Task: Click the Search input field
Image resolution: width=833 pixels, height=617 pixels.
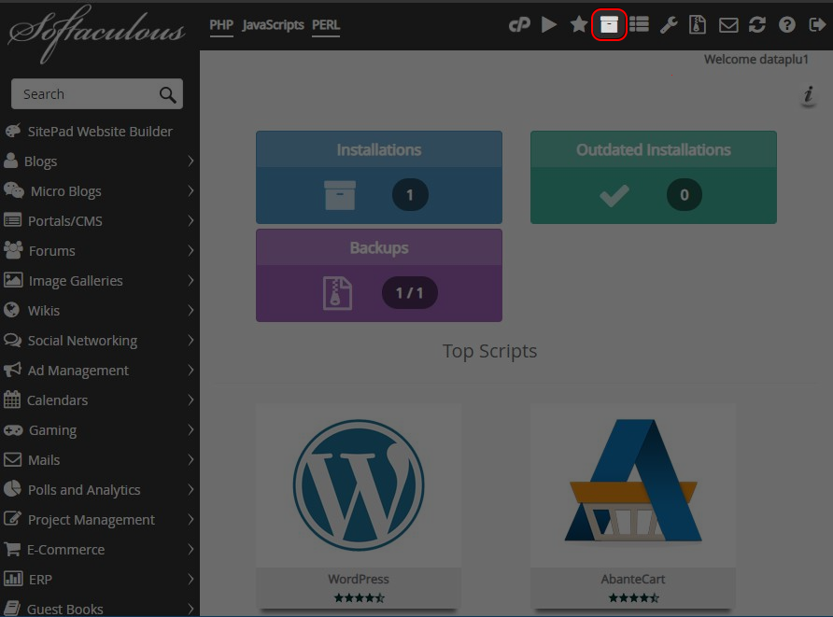Action: [86, 94]
